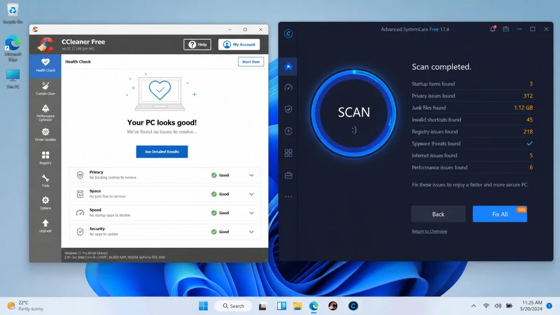Open Performance Optimizer in CCleaner sidebar
The image size is (560, 315).
pyautogui.click(x=45, y=112)
